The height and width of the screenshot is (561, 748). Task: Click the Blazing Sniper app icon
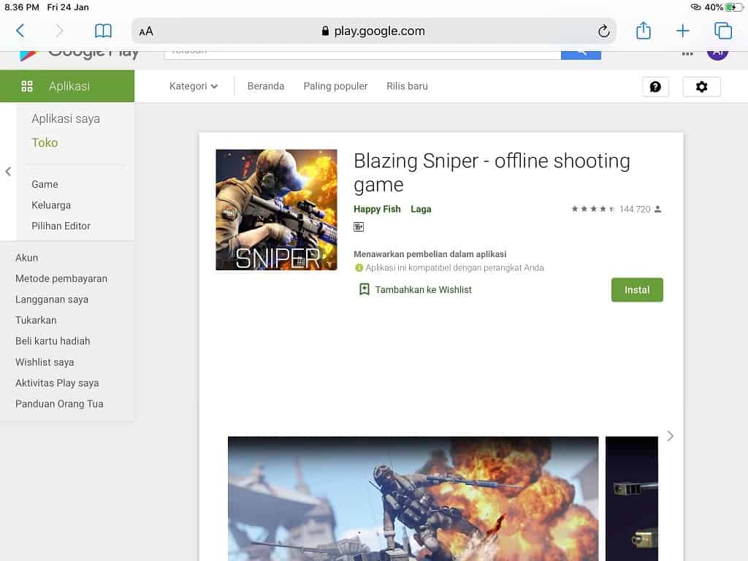click(x=276, y=210)
